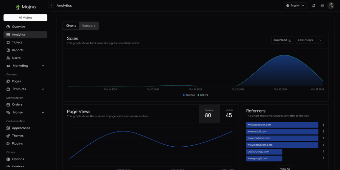
Task: Click the Majna palm tree logo
Action: pos(18,7)
